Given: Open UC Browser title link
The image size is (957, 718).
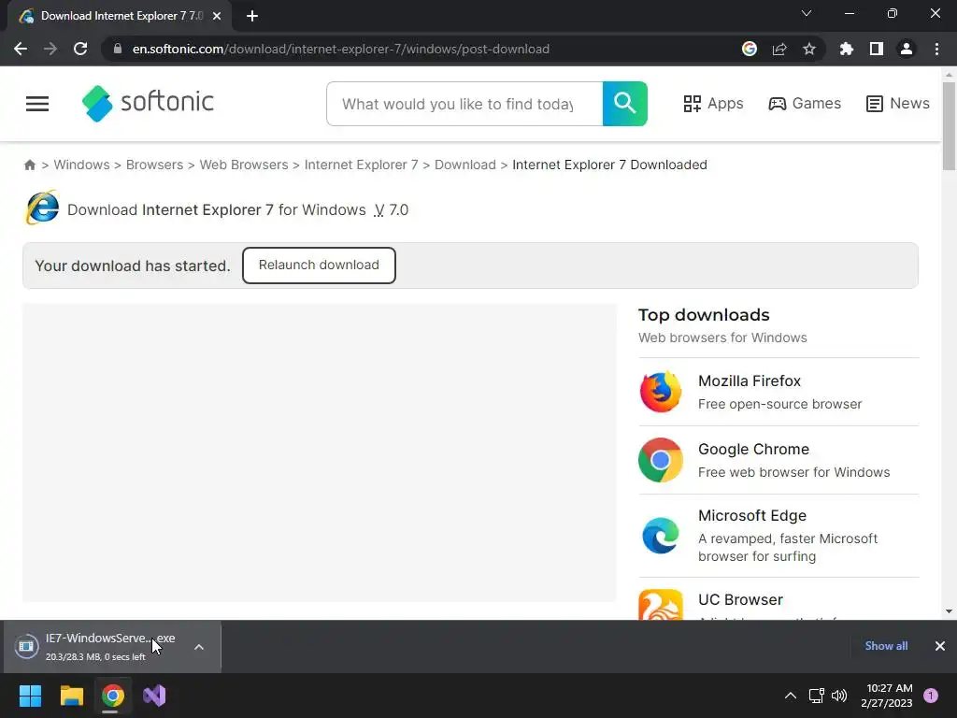Looking at the screenshot, I should pos(740,599).
